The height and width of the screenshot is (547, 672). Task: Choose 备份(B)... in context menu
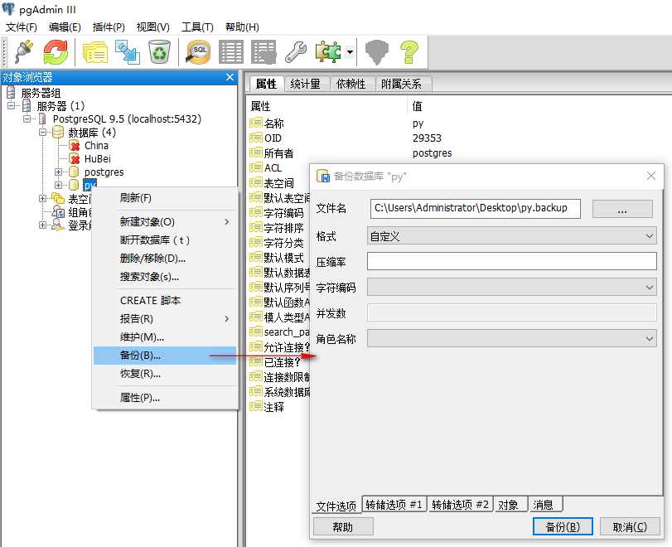165,356
